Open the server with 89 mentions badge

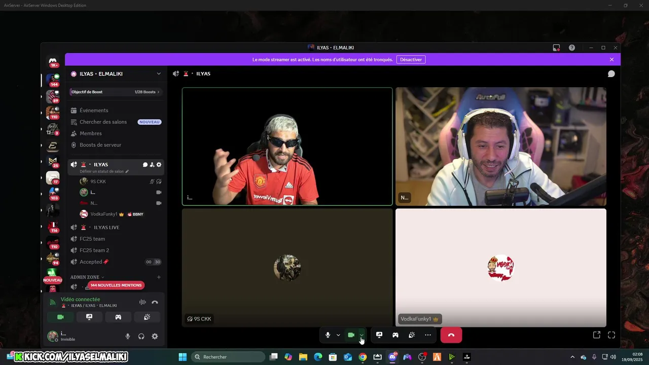click(53, 96)
